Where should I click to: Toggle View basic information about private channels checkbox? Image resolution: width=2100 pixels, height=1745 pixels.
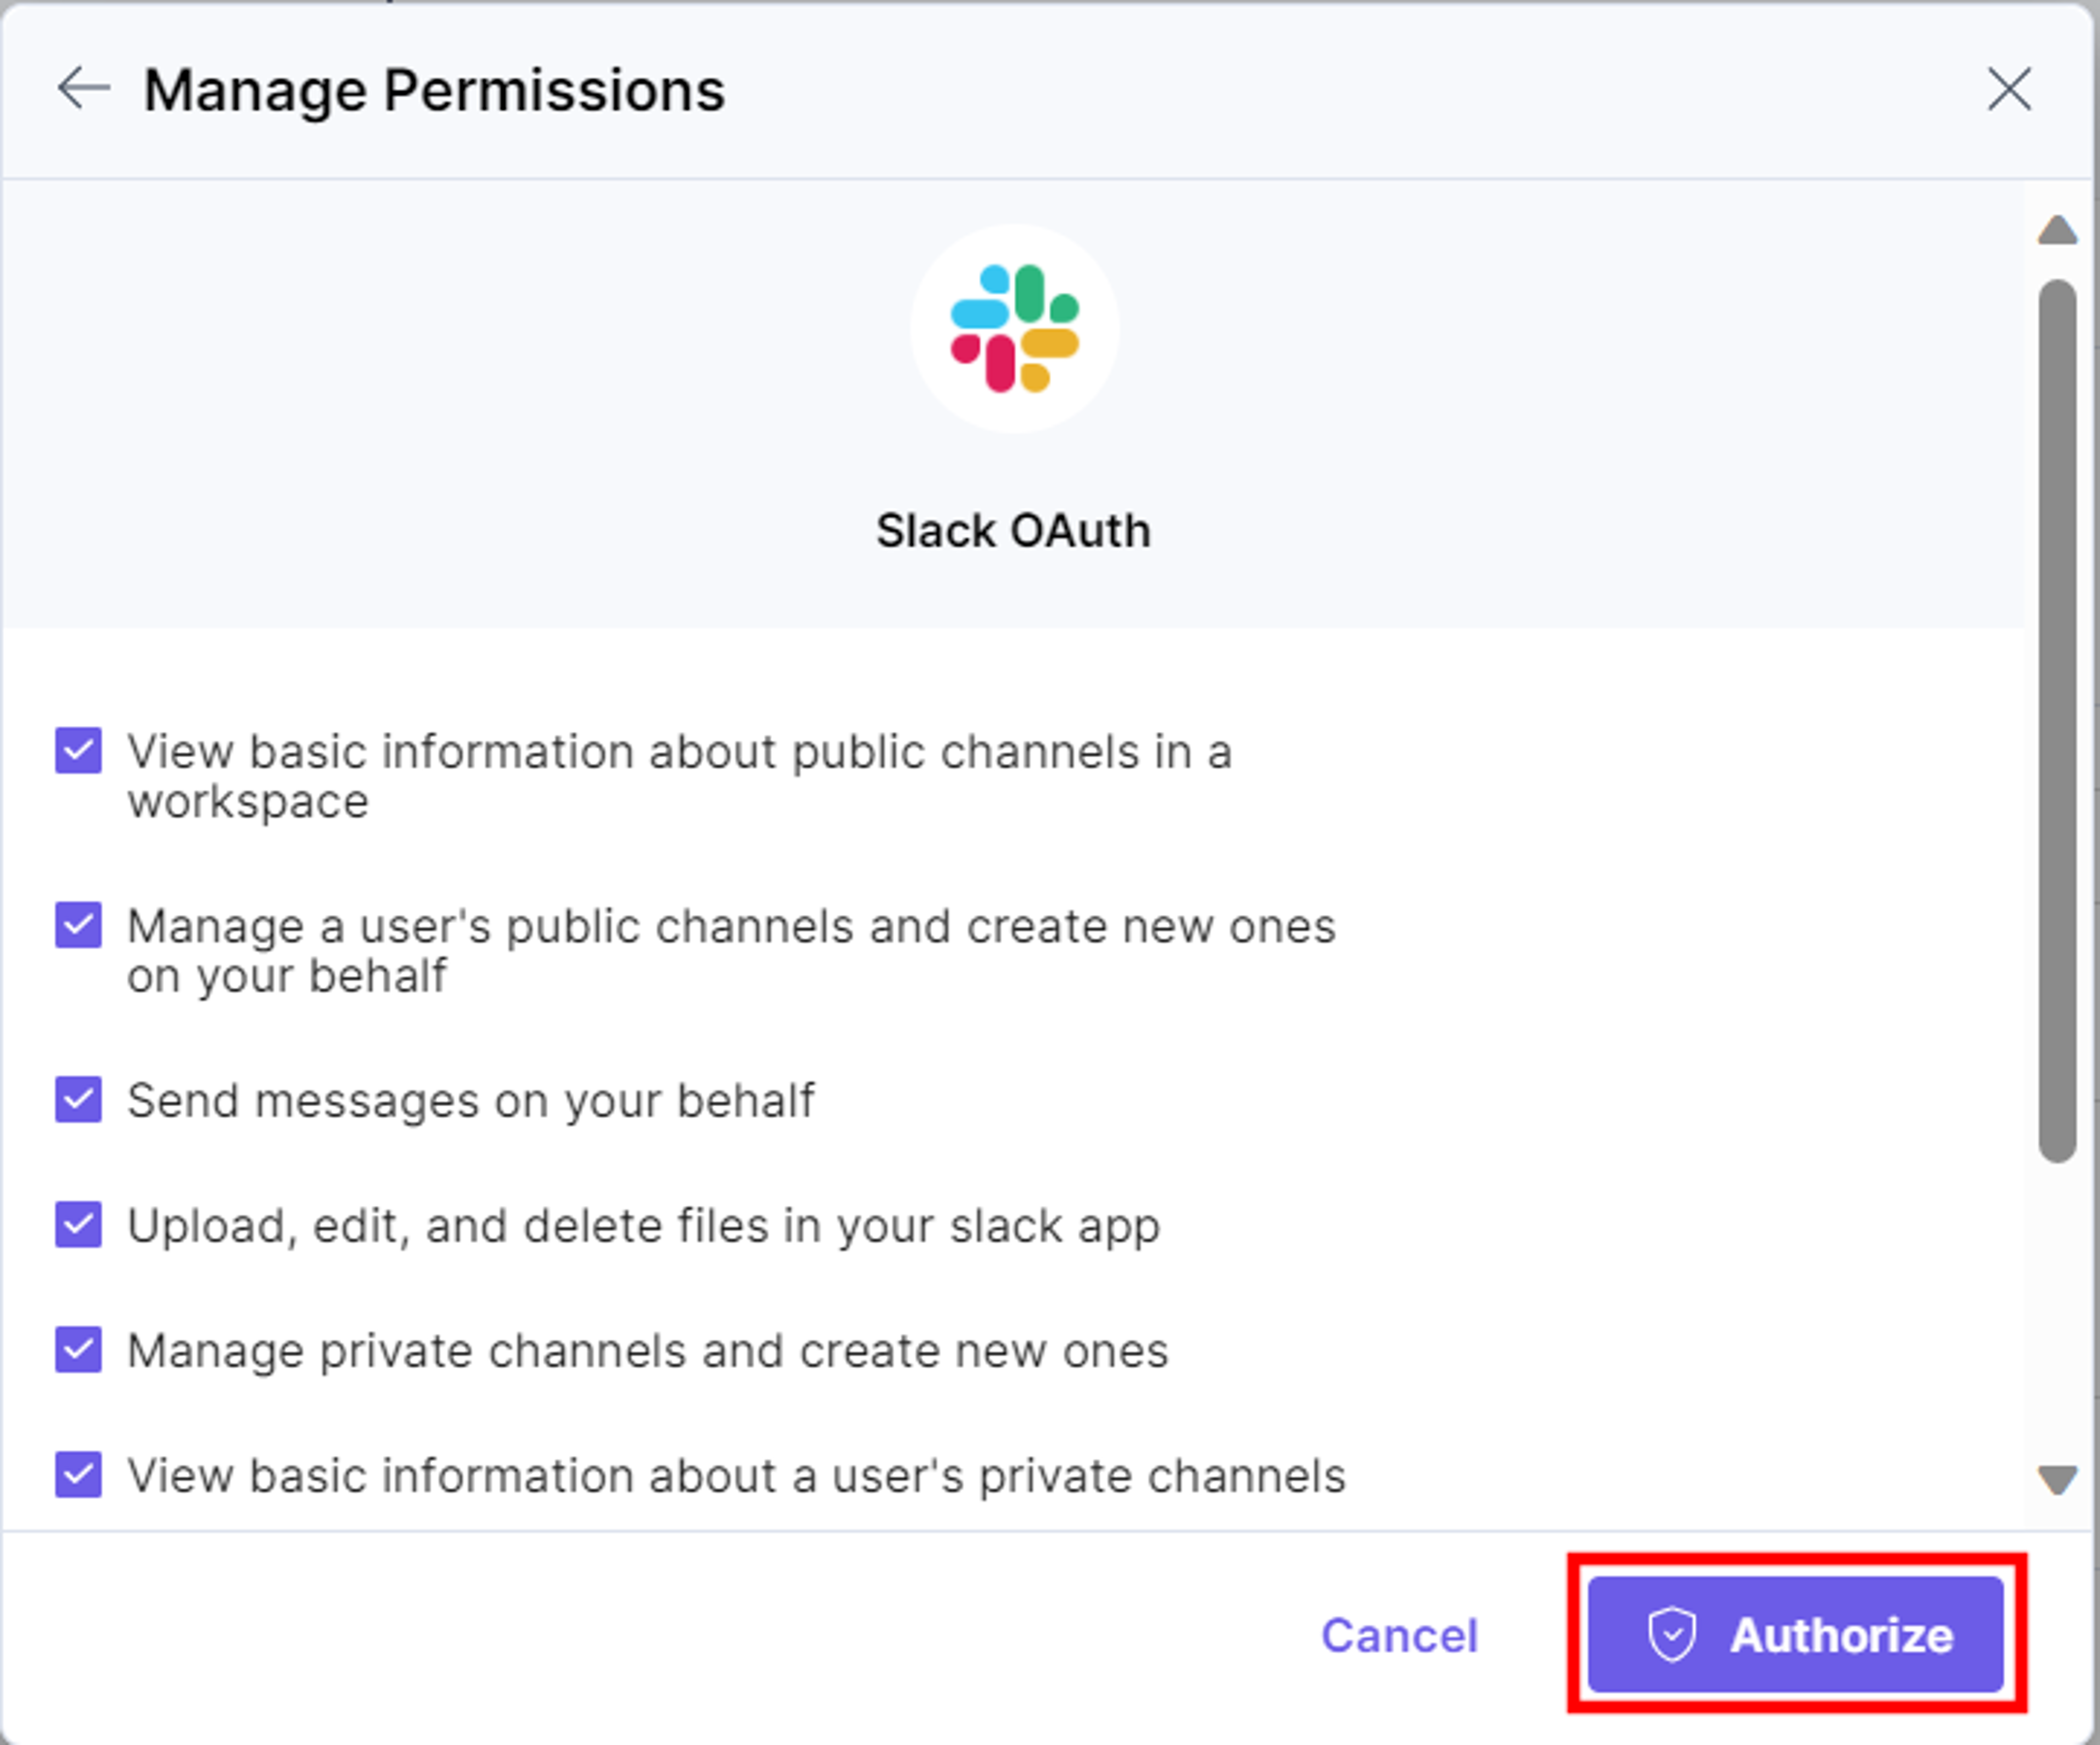pos(78,1475)
